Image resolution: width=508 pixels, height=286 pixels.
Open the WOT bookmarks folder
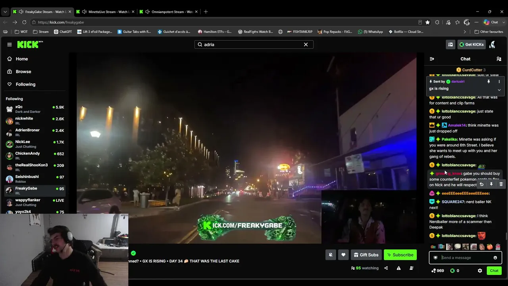click(x=21, y=32)
